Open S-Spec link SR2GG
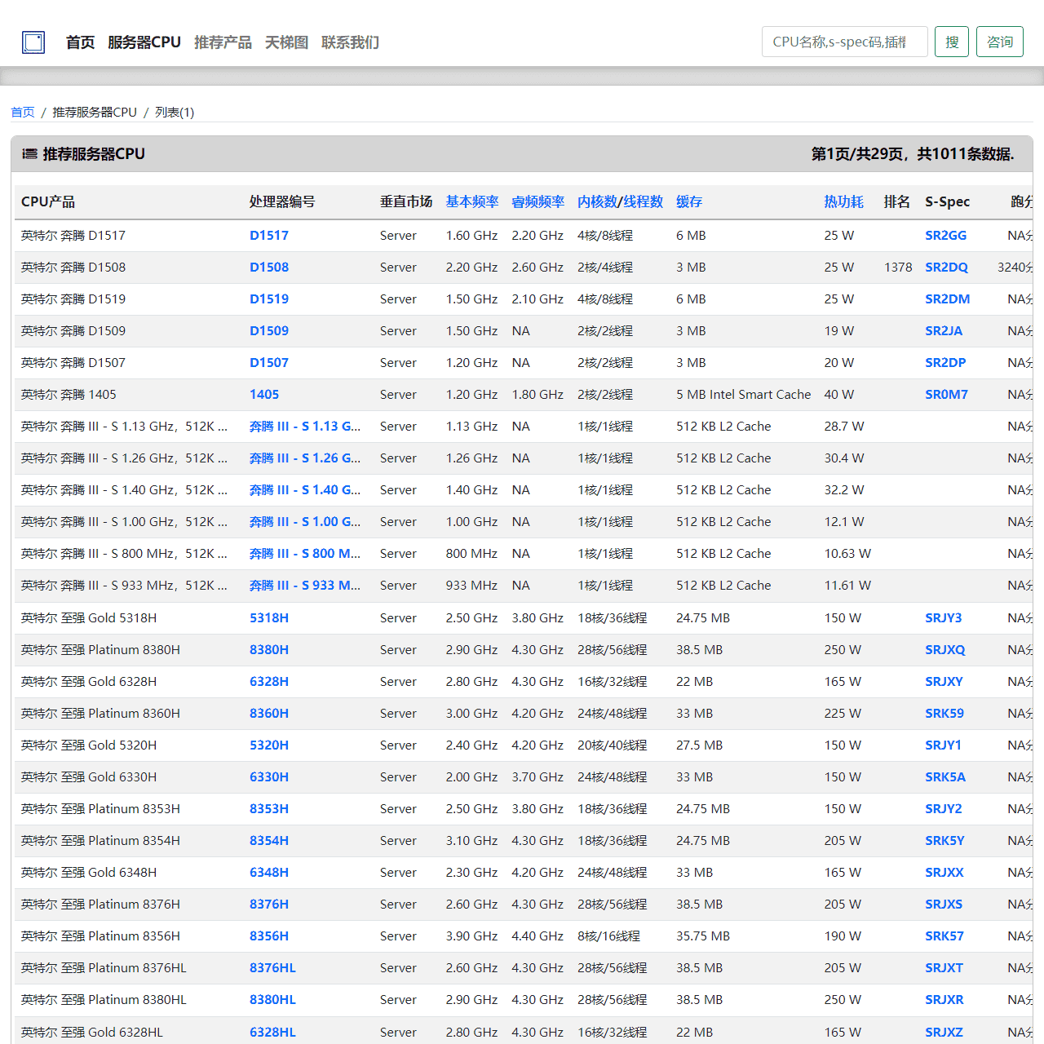 tap(945, 235)
